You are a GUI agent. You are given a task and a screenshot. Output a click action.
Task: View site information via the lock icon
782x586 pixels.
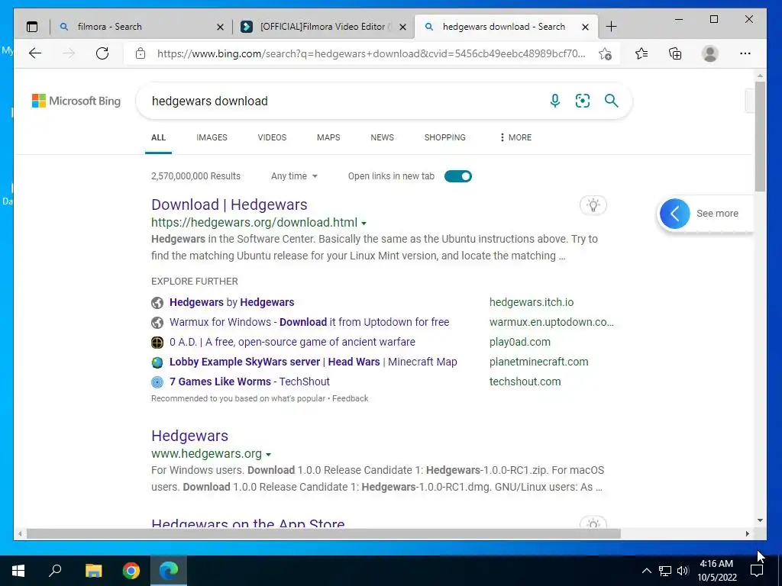coord(141,53)
